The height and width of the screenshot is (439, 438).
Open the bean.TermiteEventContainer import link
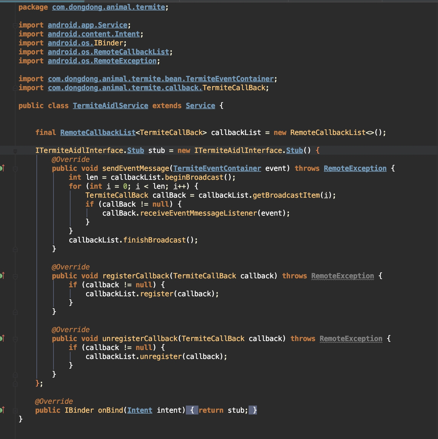tap(161, 79)
